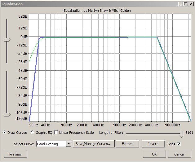This screenshot has height=162, width=195.
Task: Open Save/Manage Curves dialog
Action: pyautogui.click(x=94, y=144)
